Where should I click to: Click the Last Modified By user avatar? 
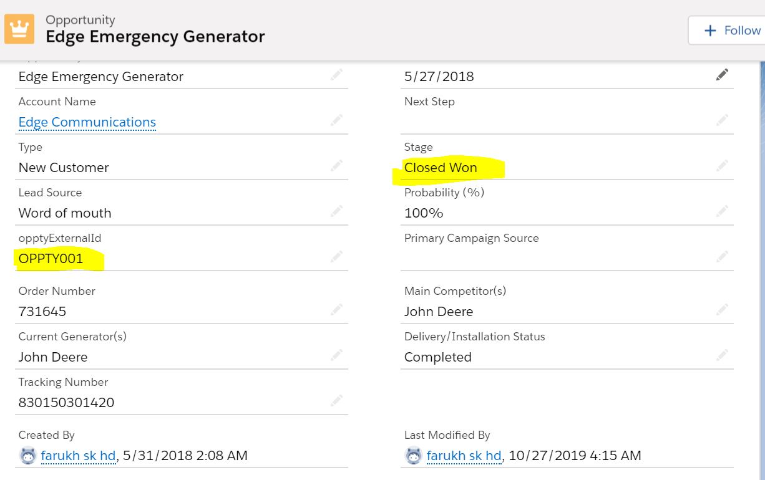(x=413, y=456)
